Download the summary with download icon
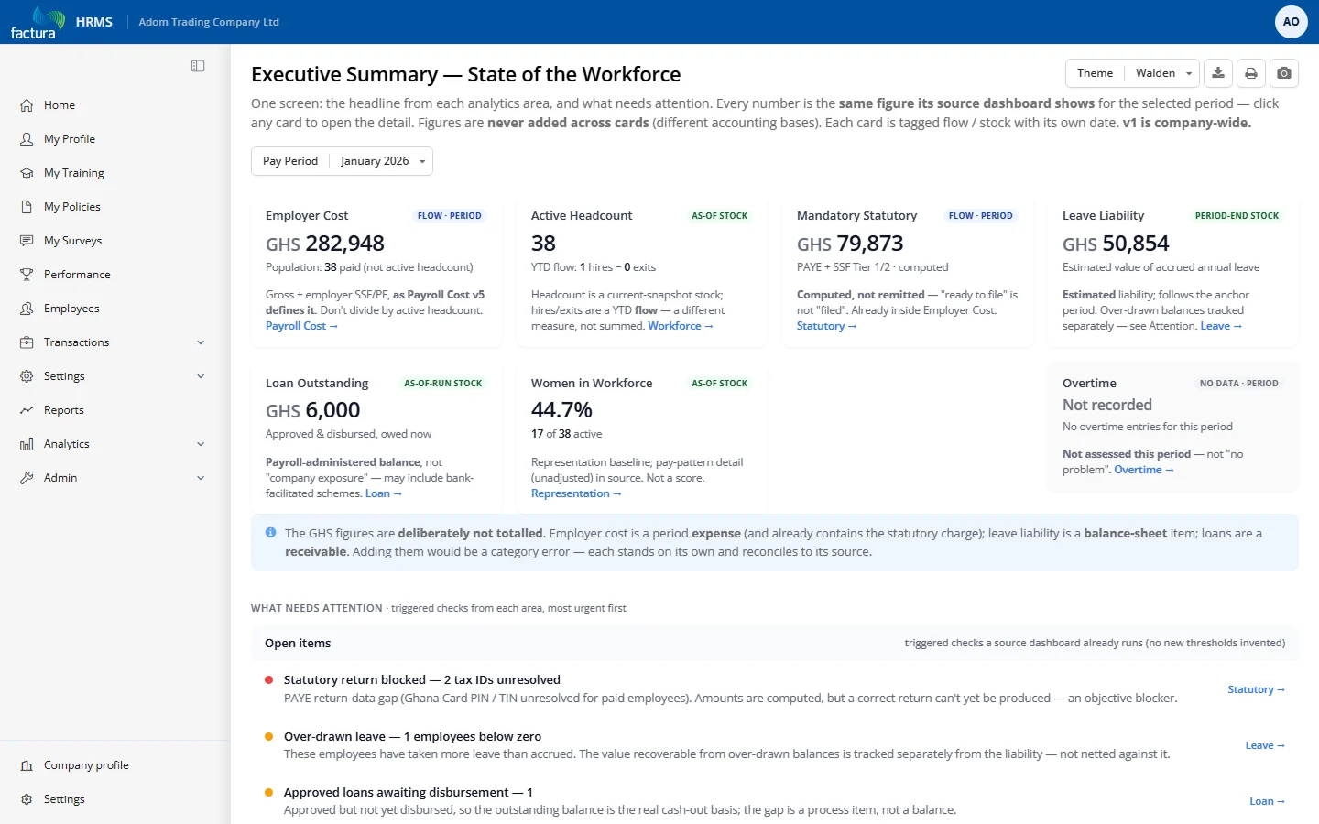The height and width of the screenshot is (824, 1319). tap(1218, 73)
